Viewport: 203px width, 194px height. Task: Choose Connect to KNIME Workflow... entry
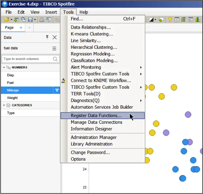pyautogui.click(x=103, y=80)
